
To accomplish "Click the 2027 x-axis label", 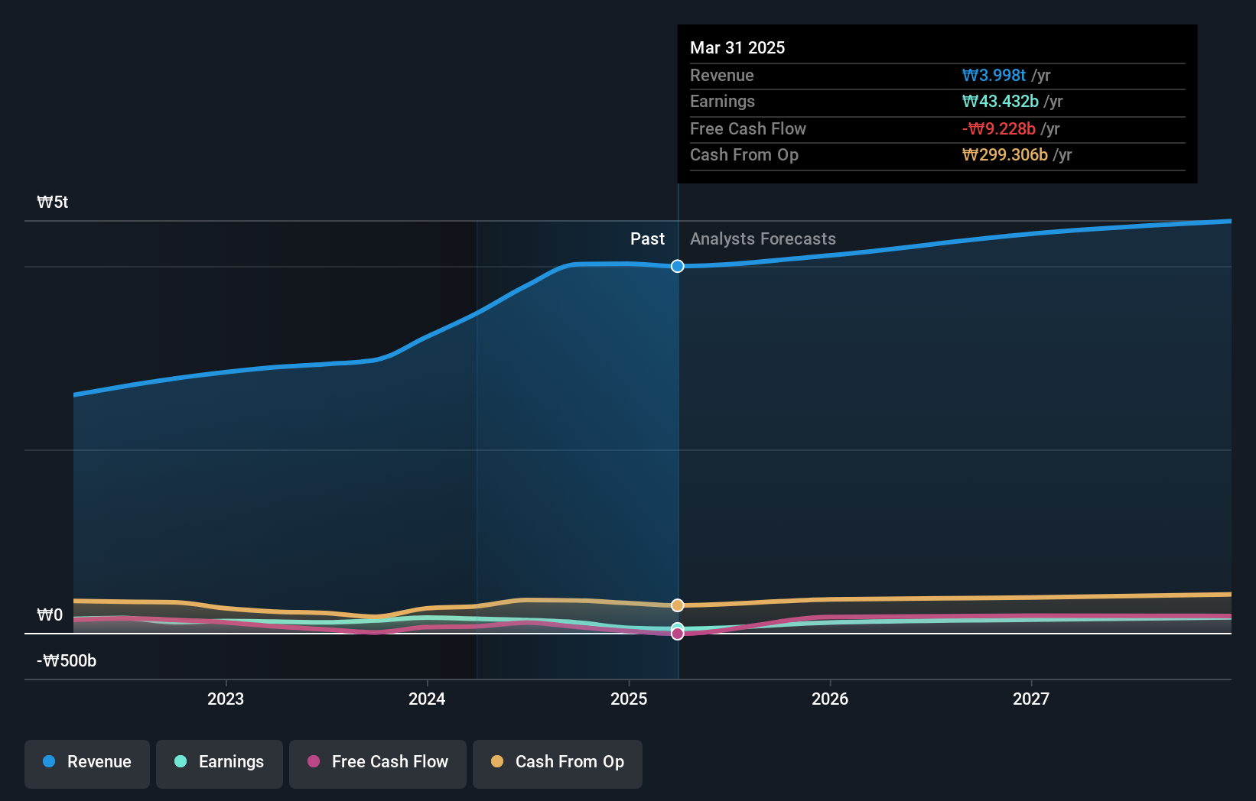I will coord(1031,699).
